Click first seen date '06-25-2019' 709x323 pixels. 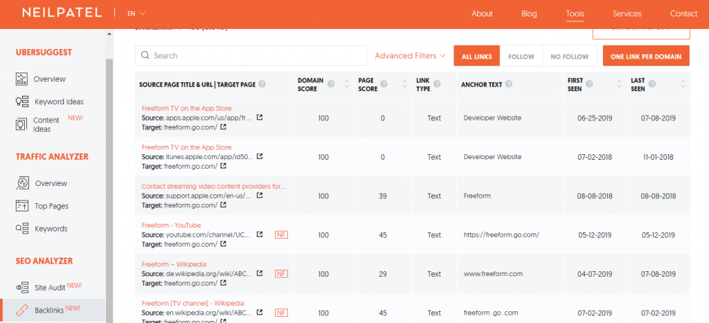tap(595, 118)
